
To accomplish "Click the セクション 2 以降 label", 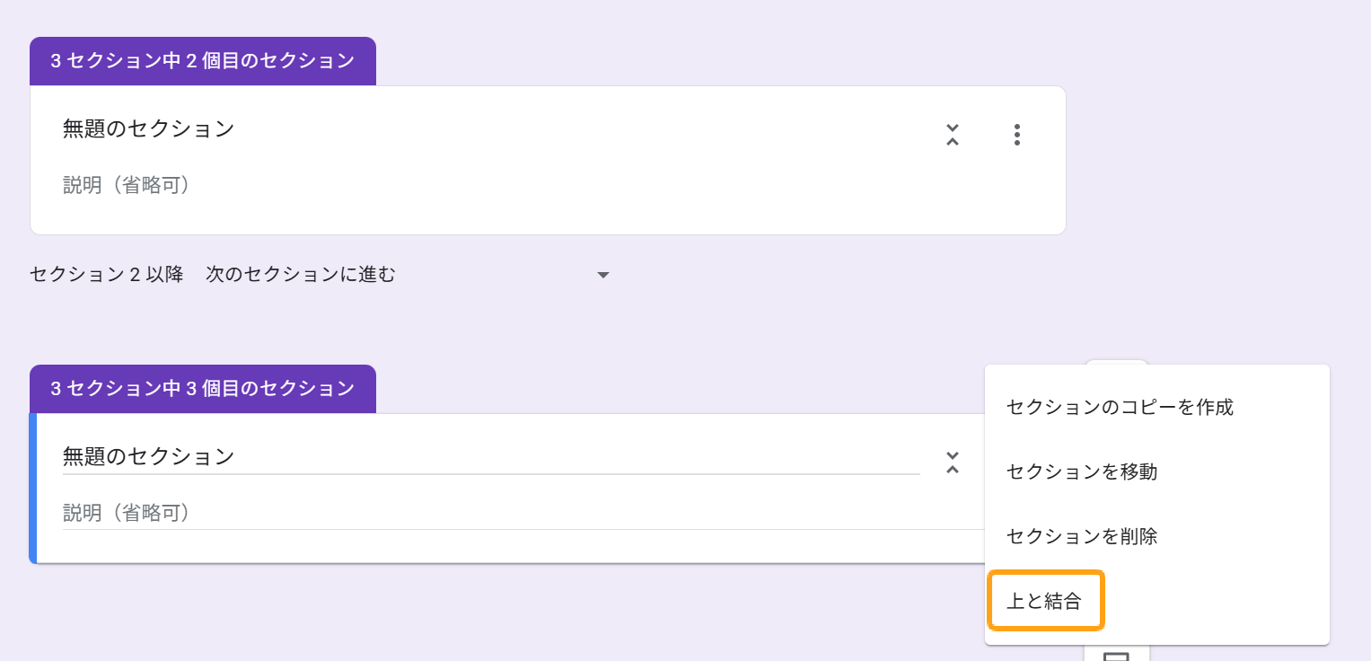I will tap(106, 275).
